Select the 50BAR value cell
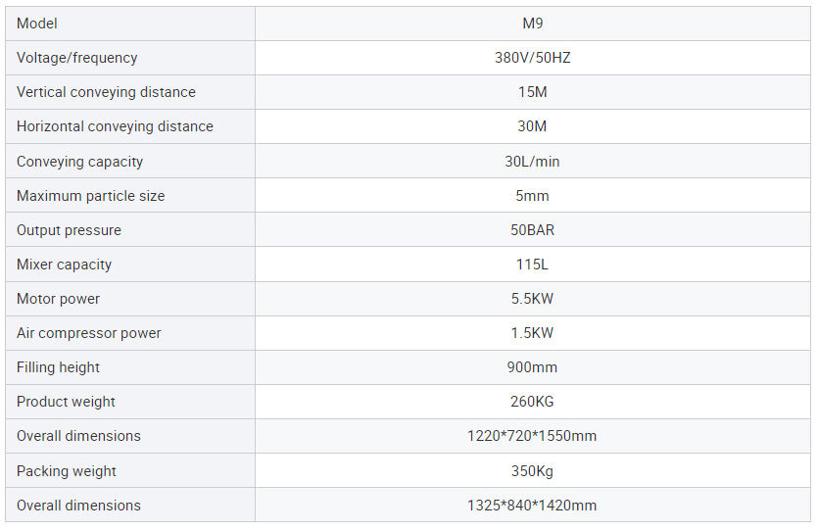 coord(532,230)
